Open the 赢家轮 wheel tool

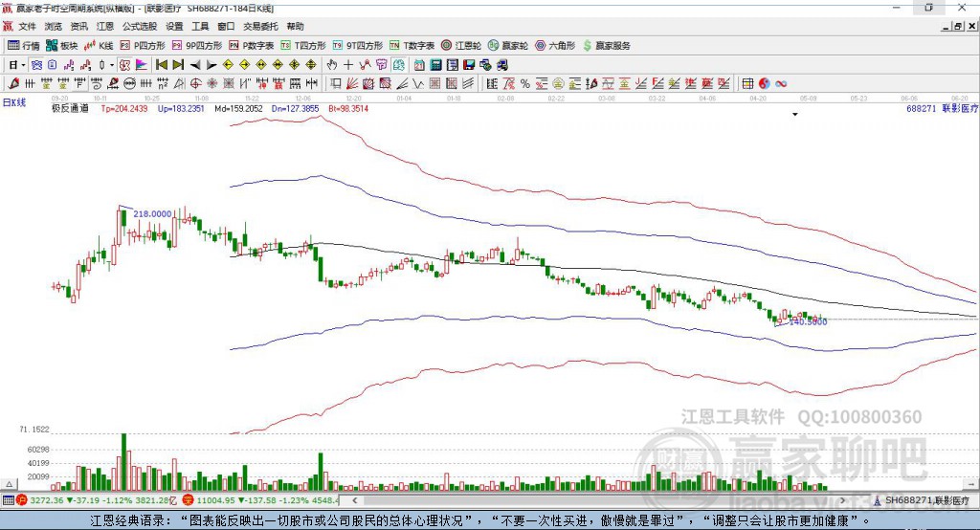508,46
